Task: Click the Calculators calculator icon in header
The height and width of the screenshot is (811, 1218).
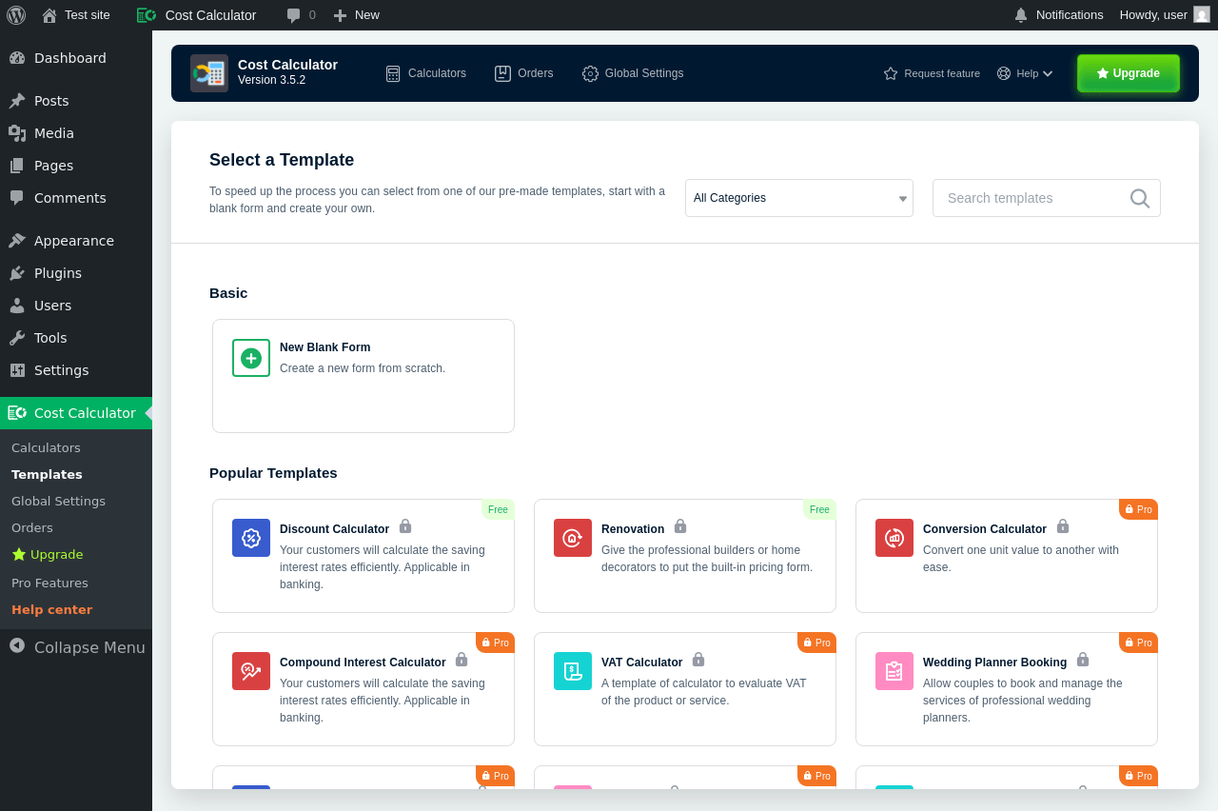Action: coord(393,73)
